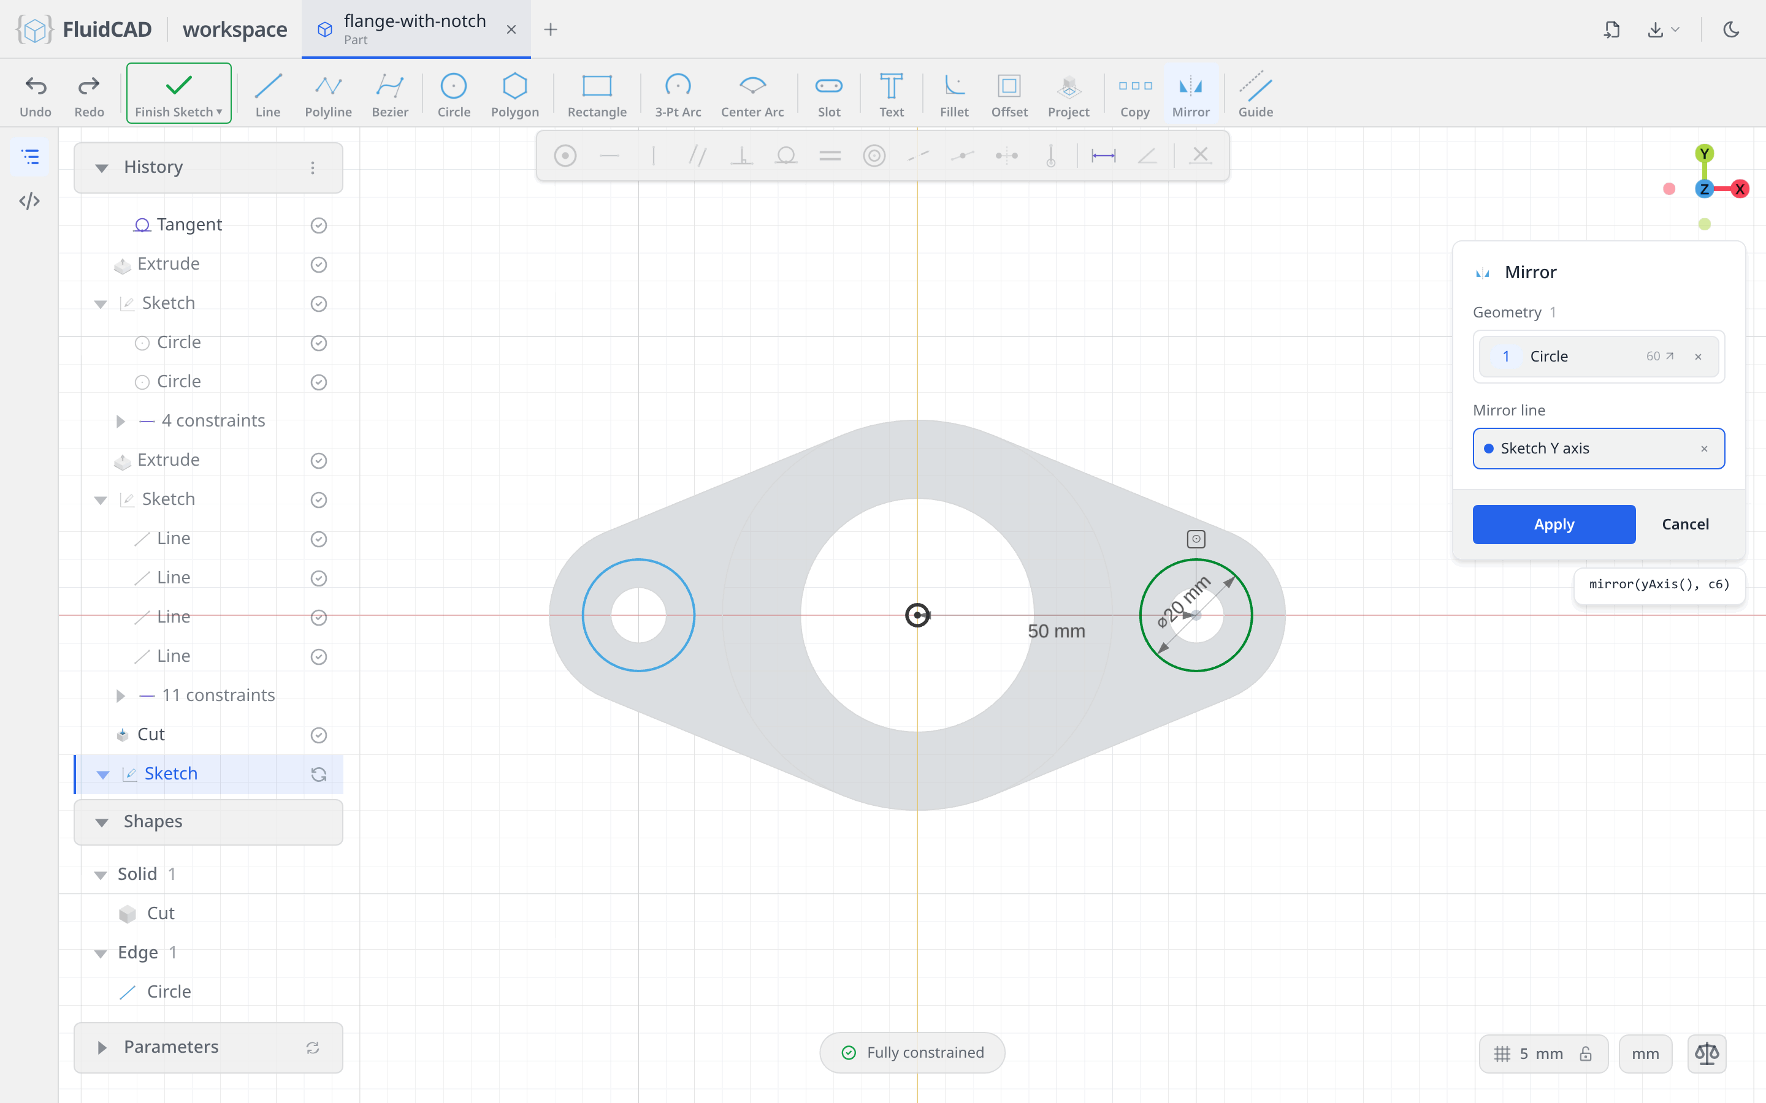Select the Offset tool
The width and height of the screenshot is (1766, 1103).
coord(1009,95)
